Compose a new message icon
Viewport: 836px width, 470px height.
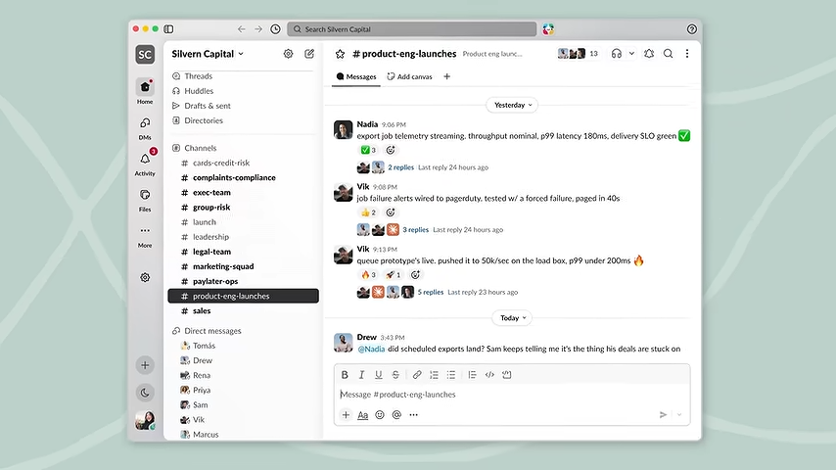(x=309, y=54)
